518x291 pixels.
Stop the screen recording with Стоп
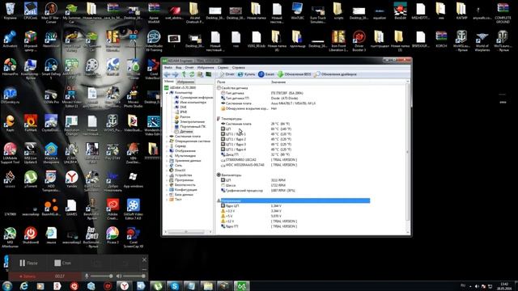coord(63,263)
